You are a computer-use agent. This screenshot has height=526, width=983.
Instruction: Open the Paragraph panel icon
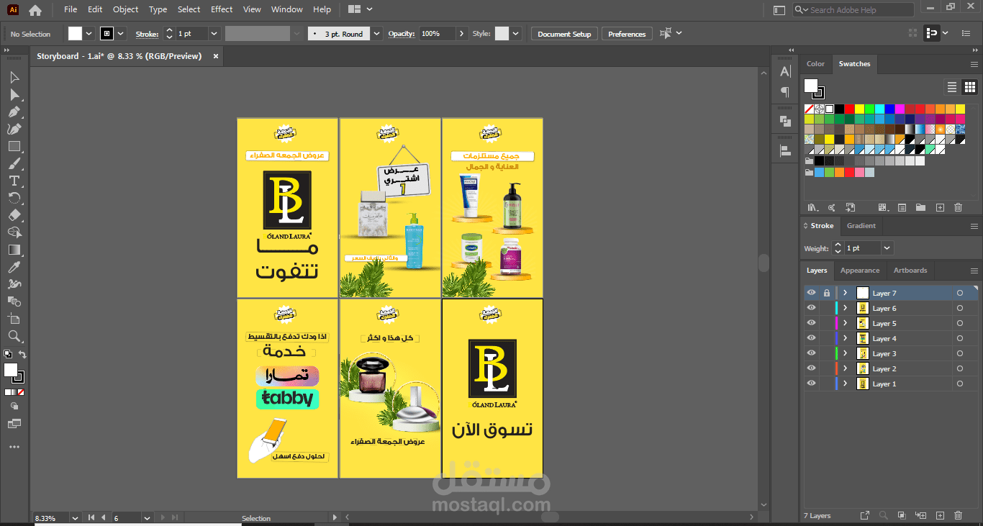[785, 92]
